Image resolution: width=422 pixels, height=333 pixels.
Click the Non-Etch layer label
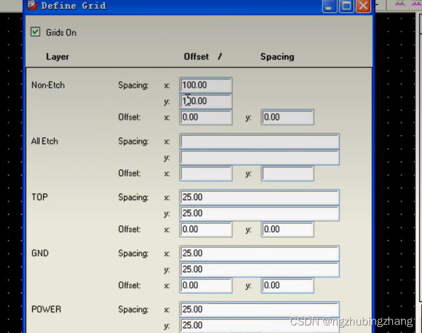tap(48, 85)
